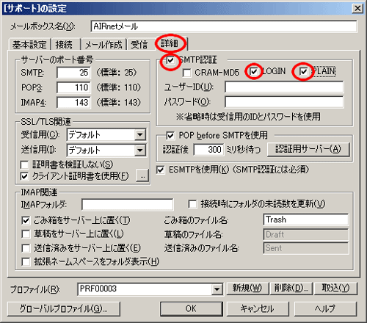Click the ユーザーID input field

point(284,87)
